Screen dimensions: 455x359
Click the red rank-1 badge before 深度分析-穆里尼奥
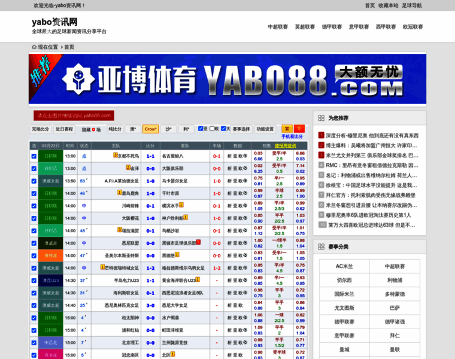(321, 135)
